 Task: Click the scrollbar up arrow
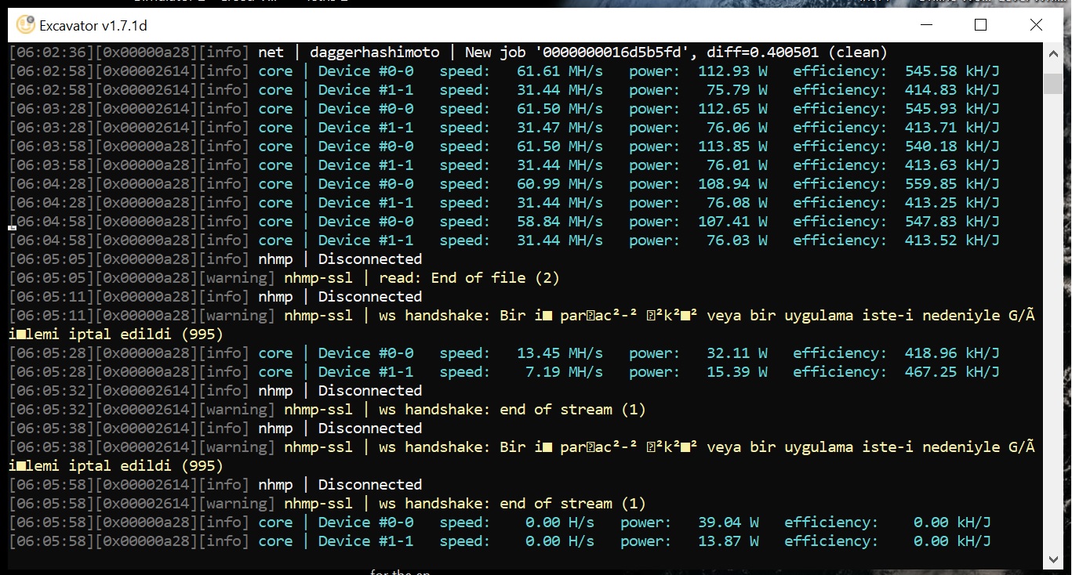click(1054, 53)
